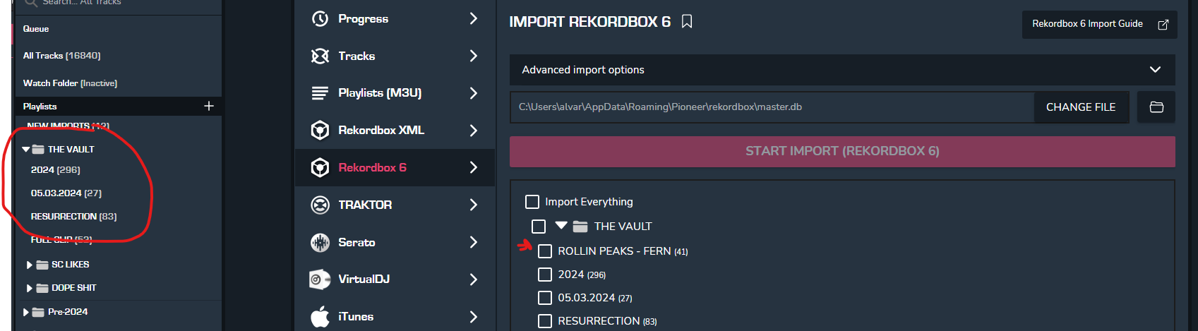Enable the Import Everything checkbox
1198x331 pixels.
[532, 202]
